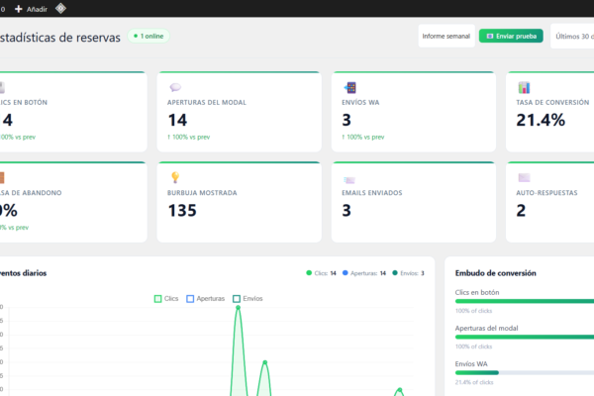594x396 pixels.
Task: Click the Estadísticas de reservas title
Action: [59, 38]
